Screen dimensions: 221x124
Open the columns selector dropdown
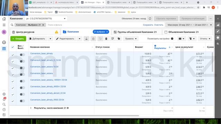181,39
